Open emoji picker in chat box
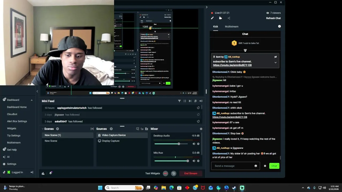 tap(256, 166)
